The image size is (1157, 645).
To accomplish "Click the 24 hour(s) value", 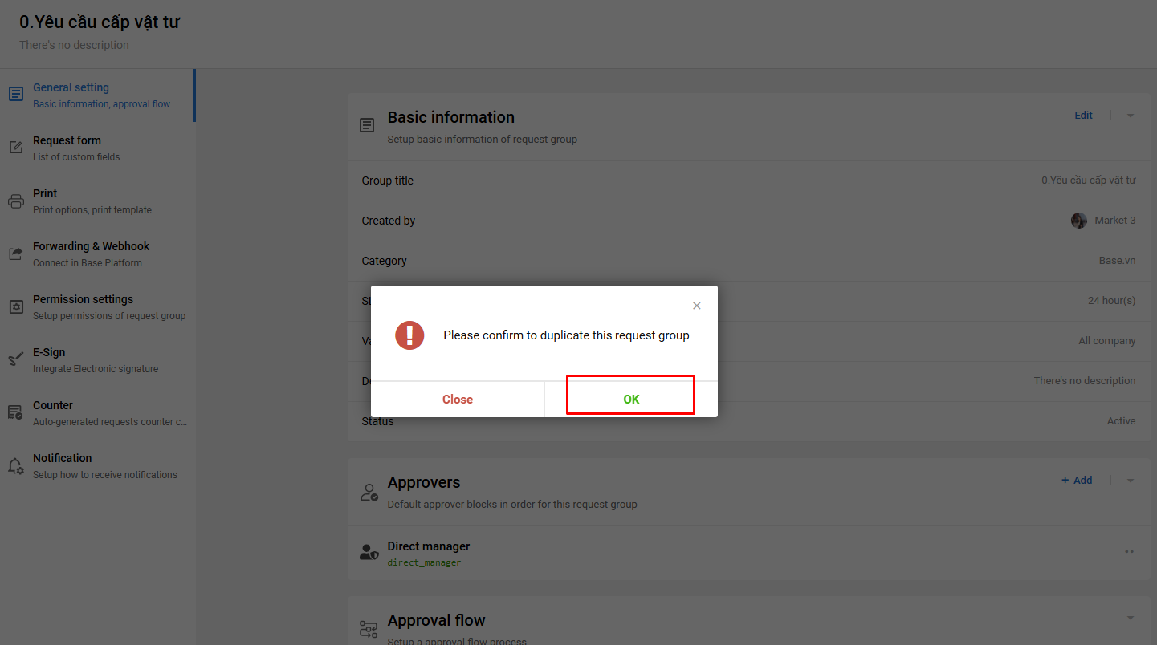I will point(1111,301).
